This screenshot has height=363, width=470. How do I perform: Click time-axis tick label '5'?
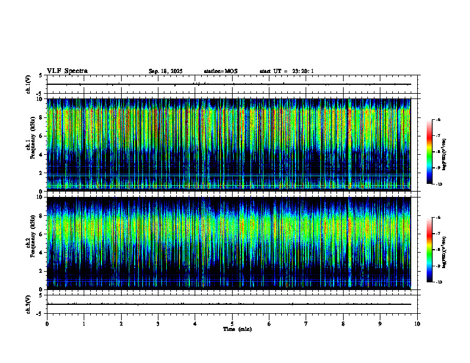pyautogui.click(x=232, y=324)
